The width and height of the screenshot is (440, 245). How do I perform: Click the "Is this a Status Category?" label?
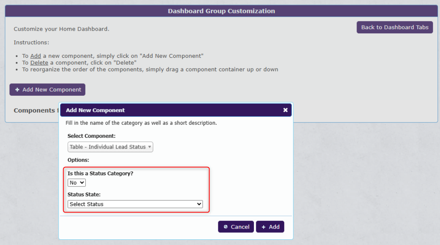tap(100, 173)
